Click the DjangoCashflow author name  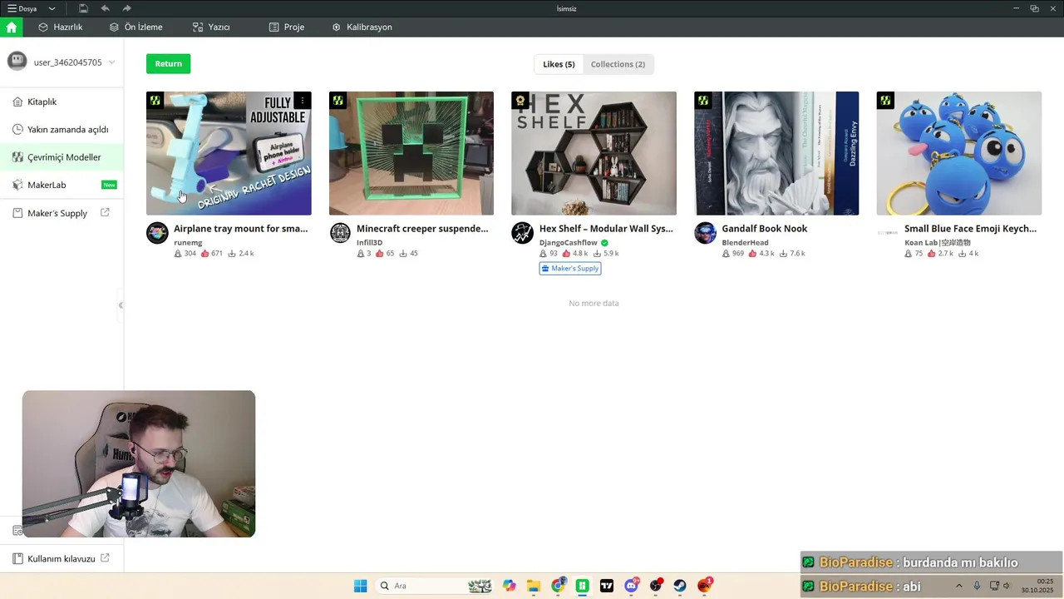(569, 243)
